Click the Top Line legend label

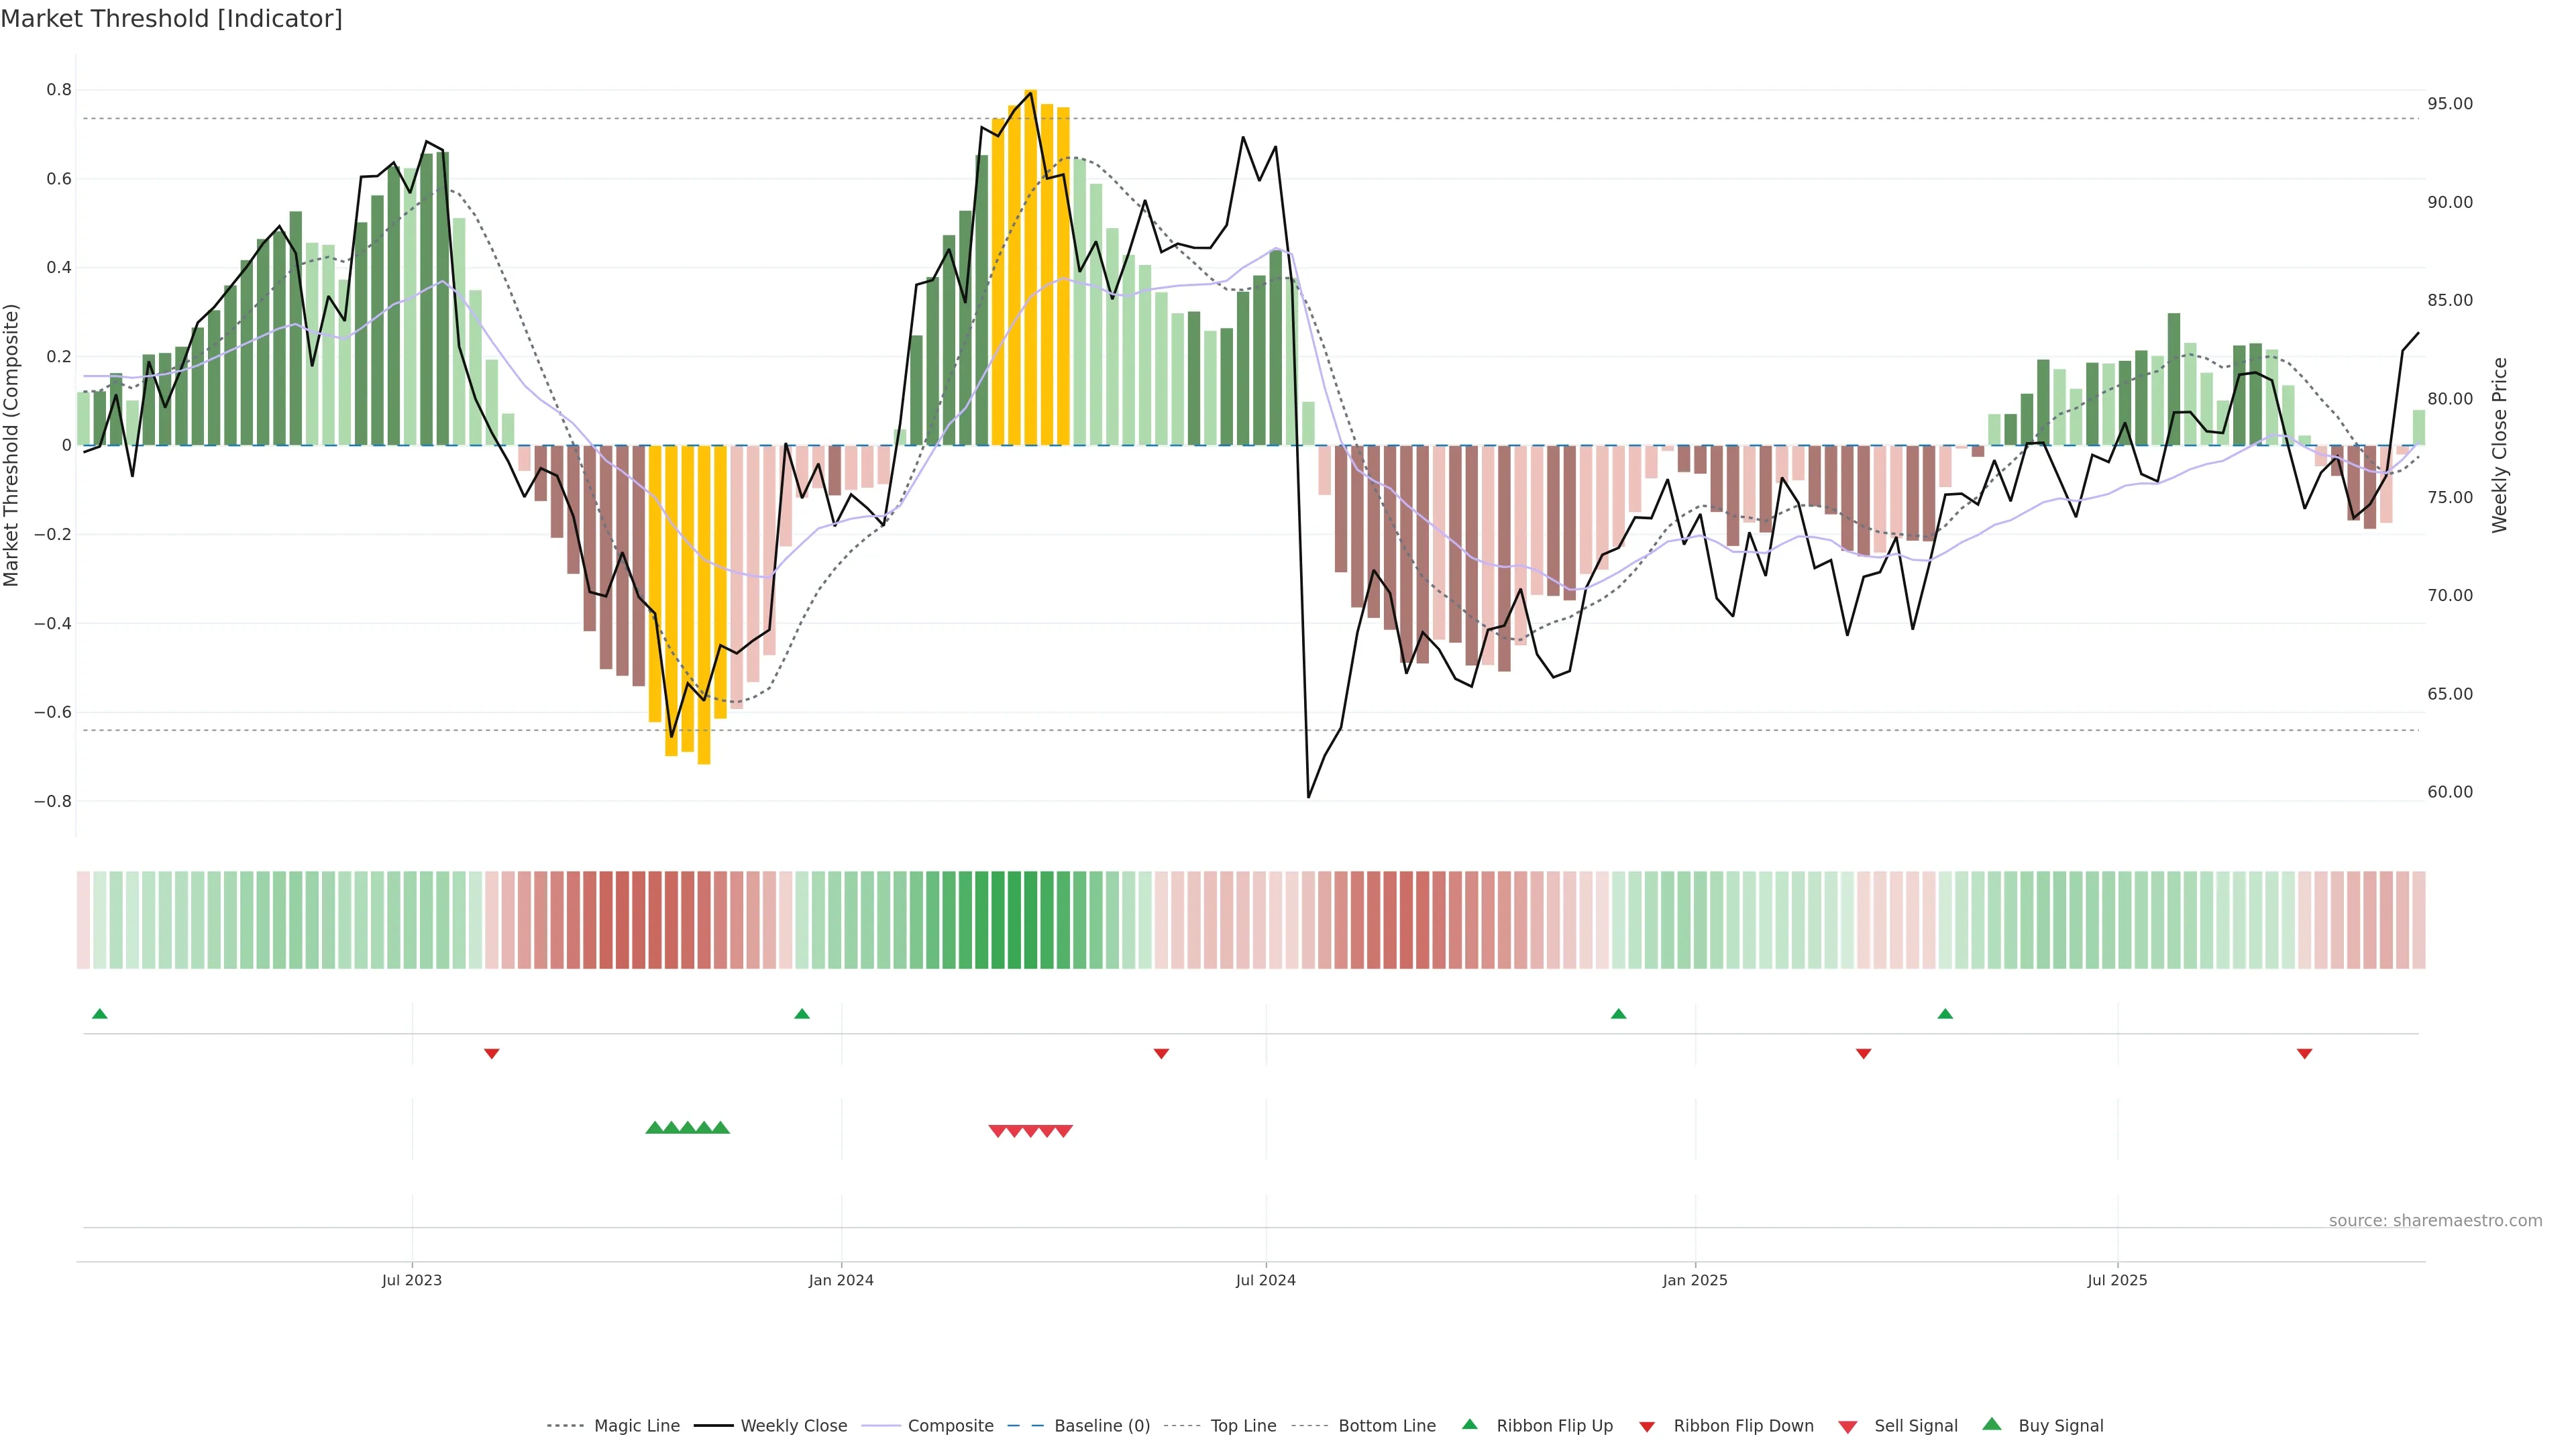coord(1243,1426)
